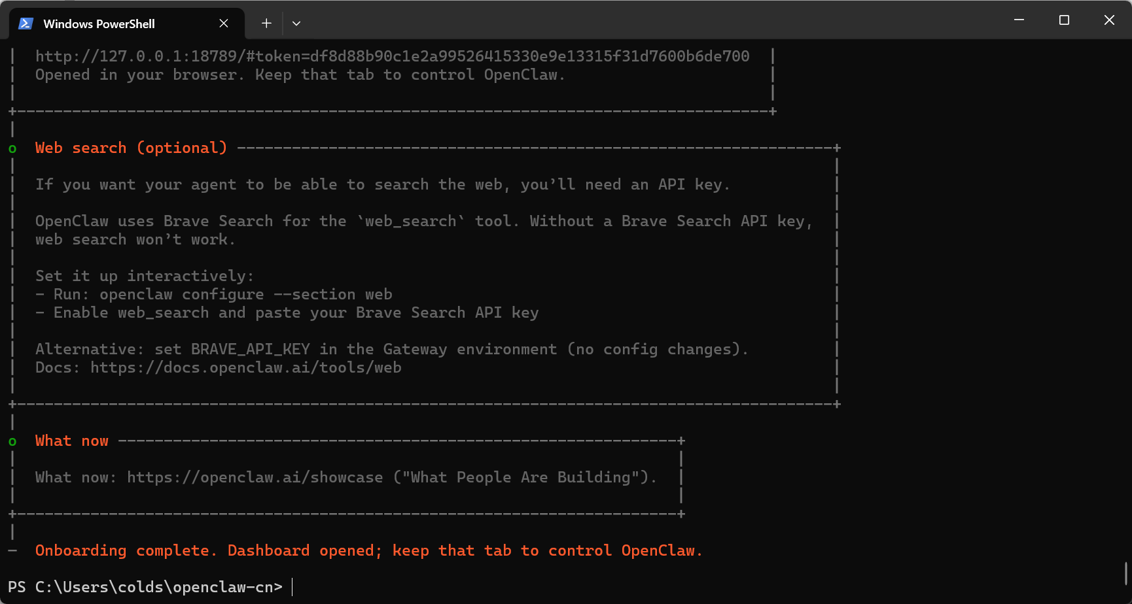Open the openclaw.ai/showcase link
The height and width of the screenshot is (604, 1132).
point(255,477)
